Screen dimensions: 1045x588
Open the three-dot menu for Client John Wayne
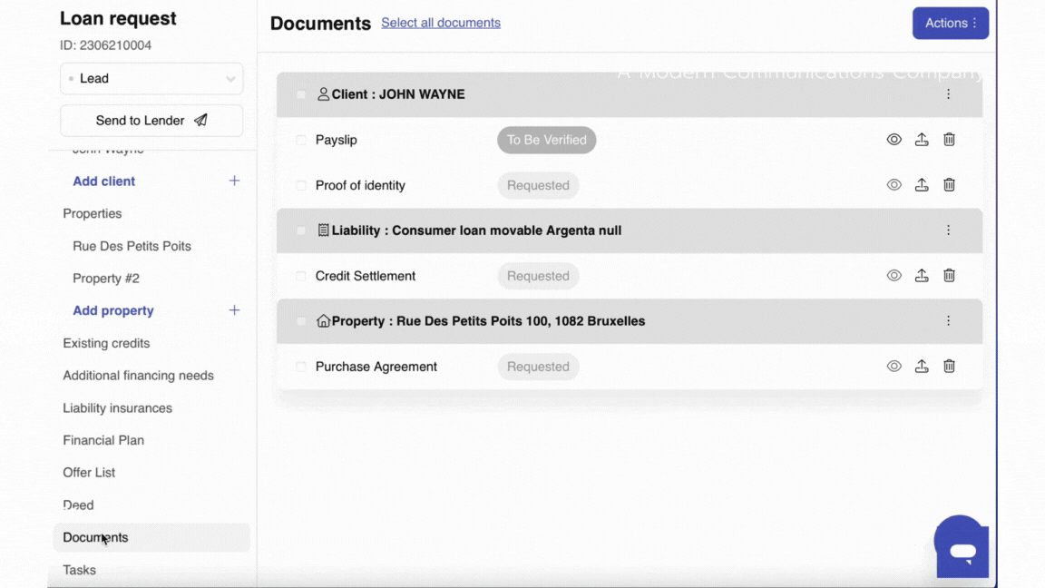948,94
